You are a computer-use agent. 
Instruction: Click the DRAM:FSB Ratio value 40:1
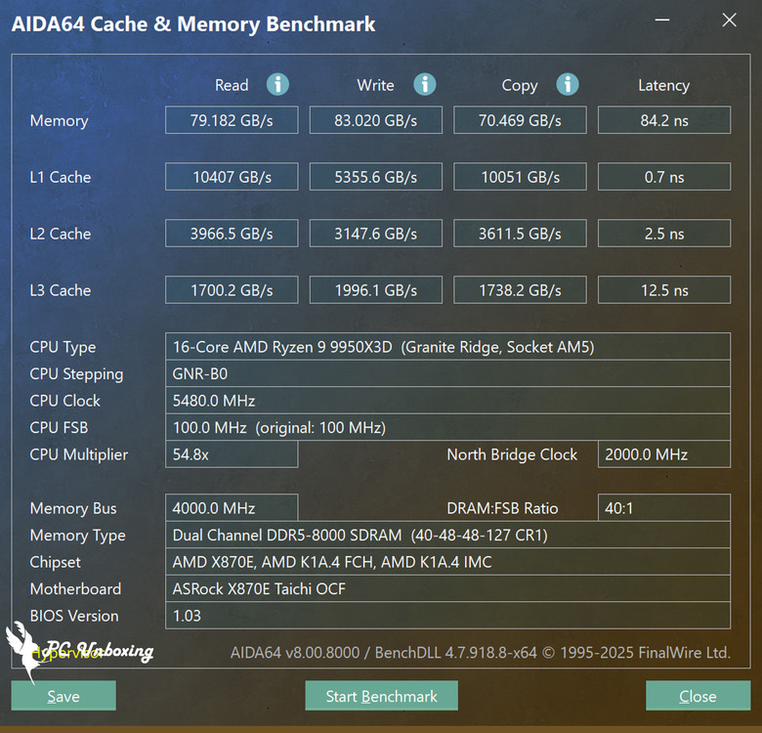point(664,508)
